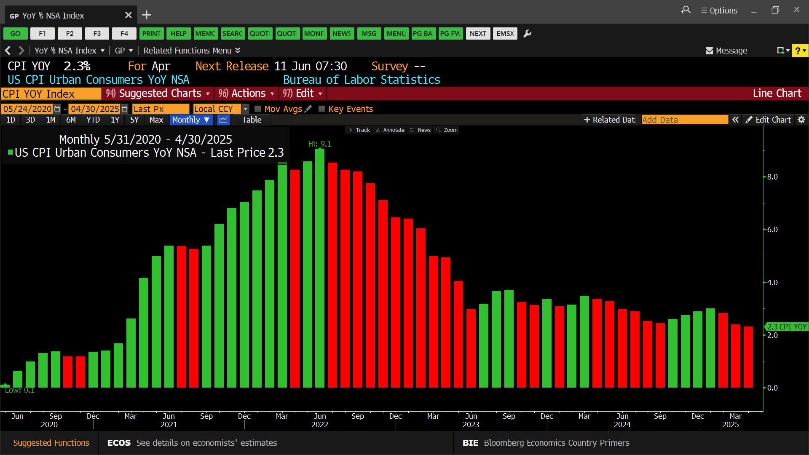Open the Local CCY dropdown

point(245,109)
